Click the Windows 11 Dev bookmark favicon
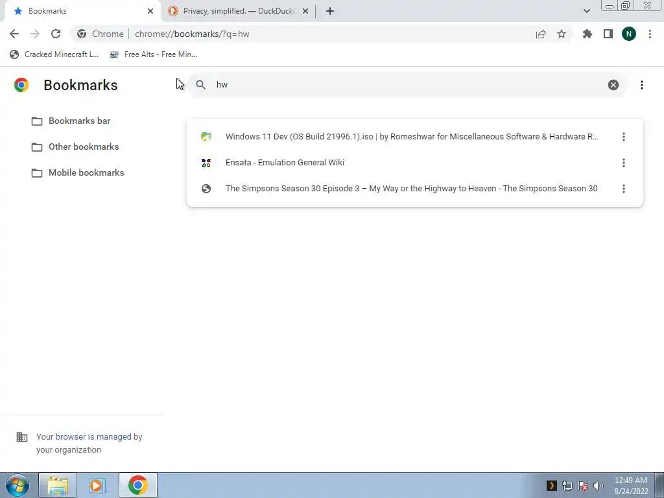 206,137
